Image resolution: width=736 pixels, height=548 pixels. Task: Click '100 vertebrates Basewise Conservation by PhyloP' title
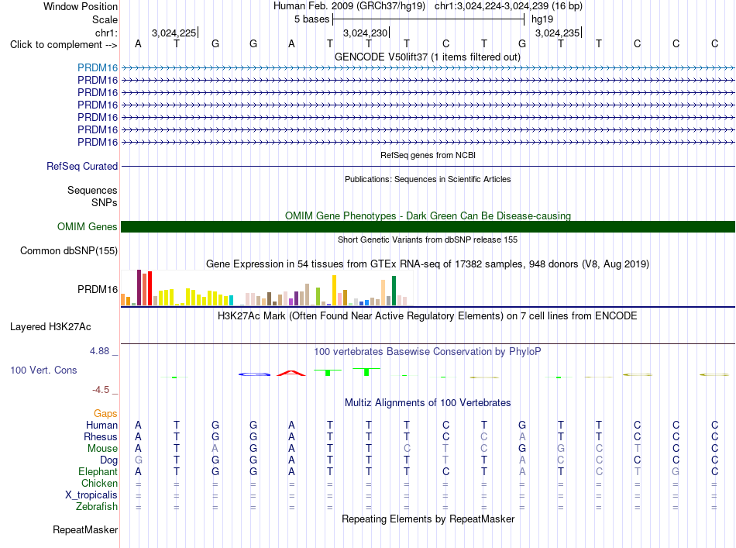428,351
